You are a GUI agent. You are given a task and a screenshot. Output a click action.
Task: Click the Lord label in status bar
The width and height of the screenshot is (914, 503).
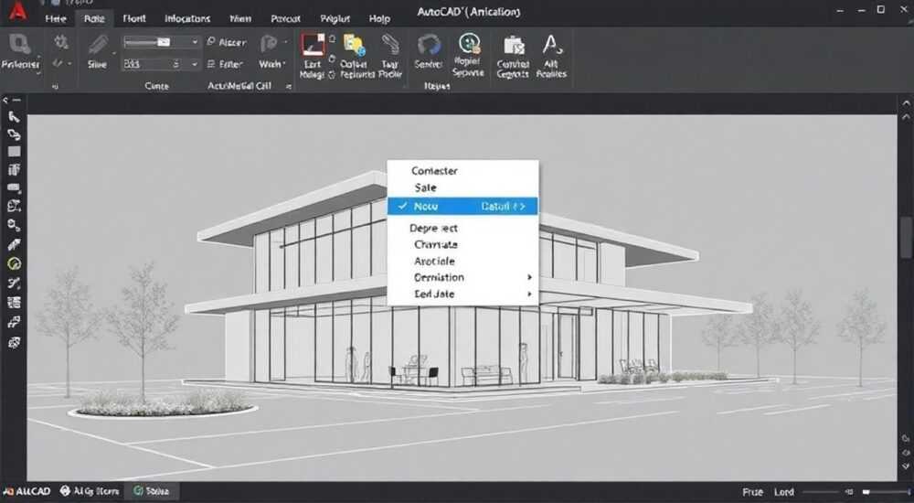tap(783, 492)
